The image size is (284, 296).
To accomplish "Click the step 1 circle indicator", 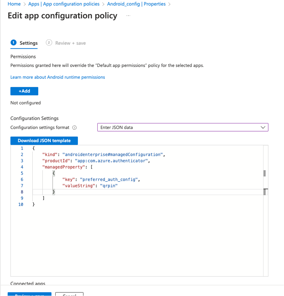I will (x=14, y=43).
